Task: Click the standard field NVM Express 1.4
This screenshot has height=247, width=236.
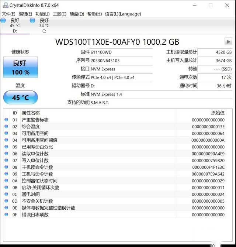Action: (161, 94)
